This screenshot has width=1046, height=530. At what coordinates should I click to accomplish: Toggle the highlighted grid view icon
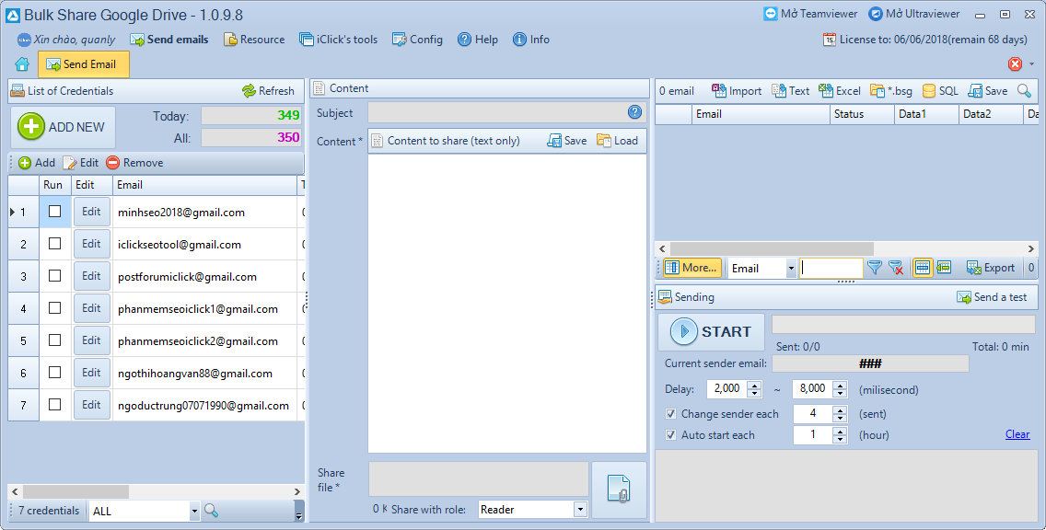(922, 268)
